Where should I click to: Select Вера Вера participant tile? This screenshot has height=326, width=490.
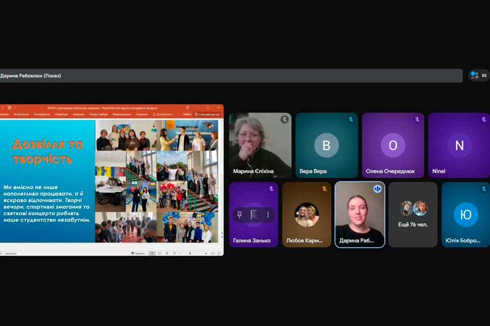[x=327, y=146]
